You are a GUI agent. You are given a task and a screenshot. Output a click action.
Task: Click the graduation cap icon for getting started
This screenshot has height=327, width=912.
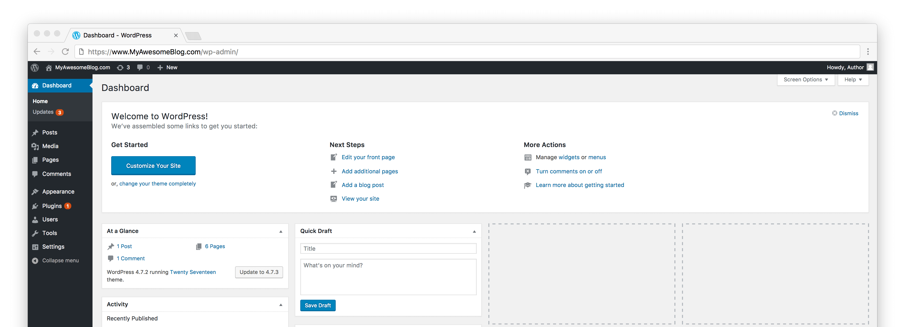point(528,185)
